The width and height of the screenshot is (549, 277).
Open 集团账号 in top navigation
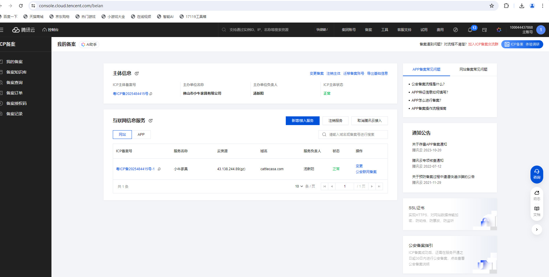(349, 30)
